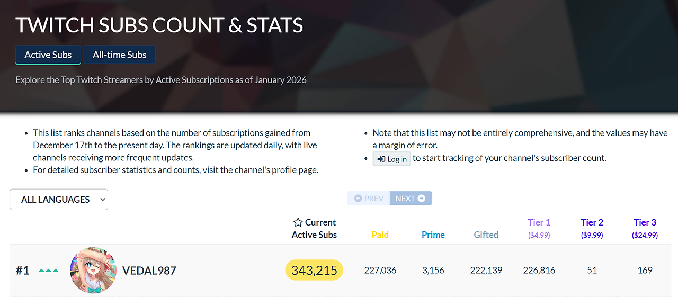This screenshot has height=297, width=678.
Task: Click the star icon beside Current Active Subs
Action: [298, 222]
